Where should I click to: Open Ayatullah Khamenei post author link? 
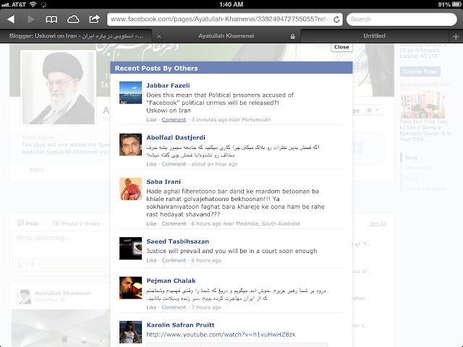pyautogui.click(x=63, y=293)
